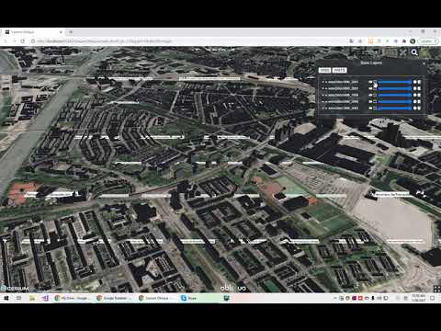Click the square icon at the bottom layer's end

click(x=419, y=108)
